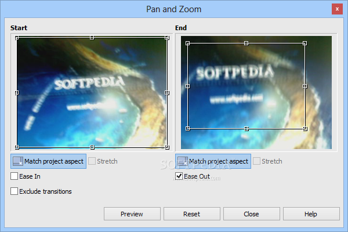Enable the Stretch checkbox under Start
Image resolution: width=348 pixels, height=232 pixels.
click(92, 161)
